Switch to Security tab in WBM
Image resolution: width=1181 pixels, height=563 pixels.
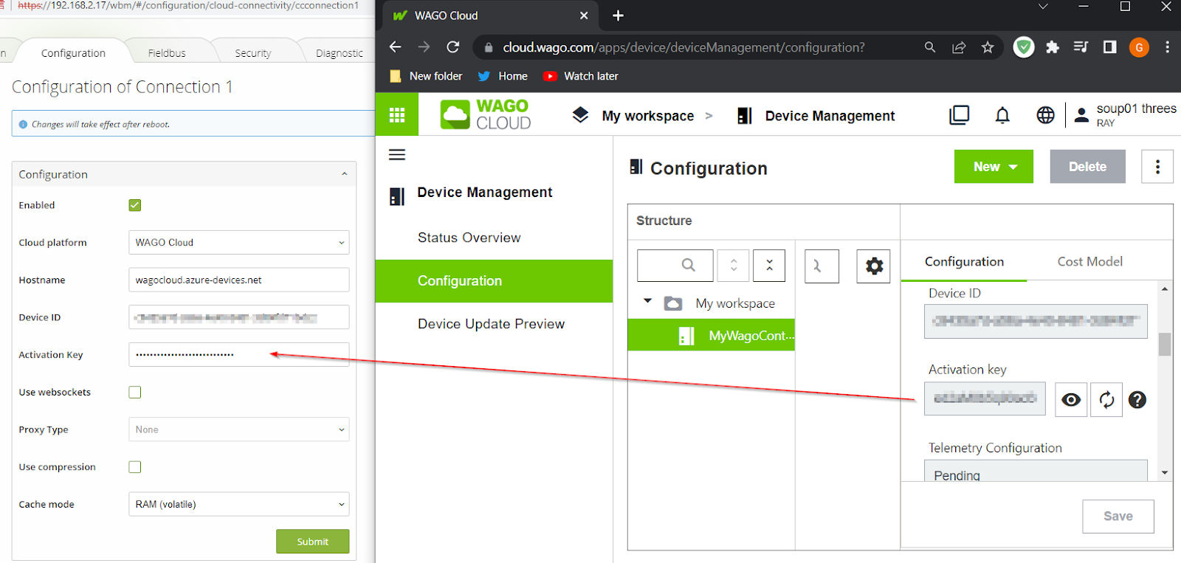(x=252, y=53)
